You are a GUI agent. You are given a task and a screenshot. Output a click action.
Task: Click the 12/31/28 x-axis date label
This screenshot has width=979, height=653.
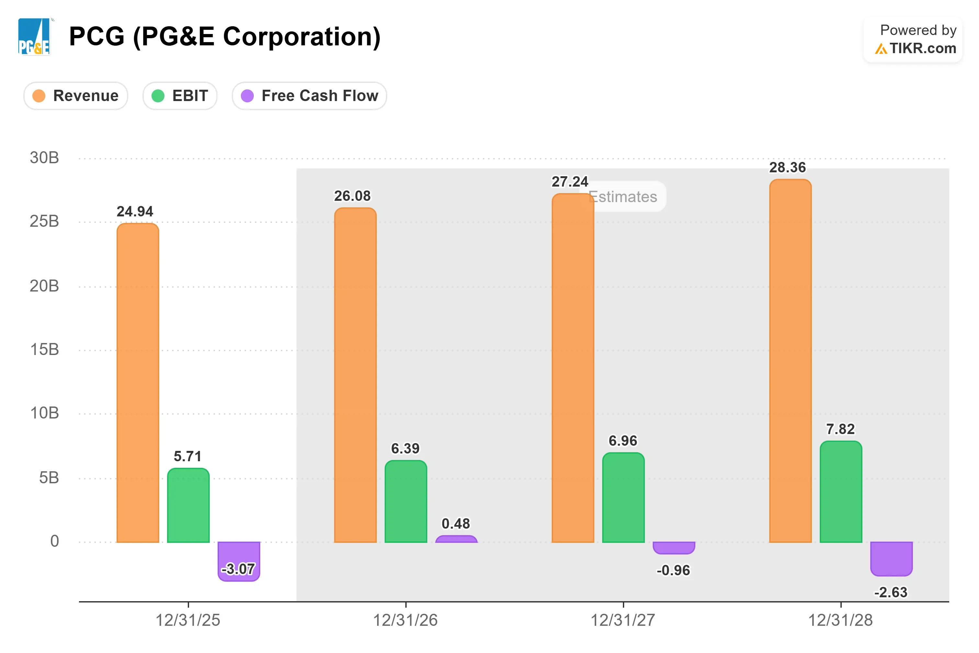840,621
